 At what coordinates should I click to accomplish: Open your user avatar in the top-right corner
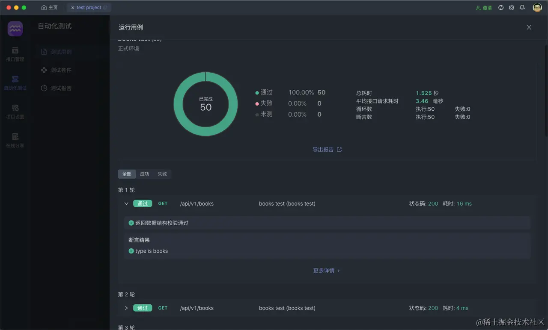537,7
